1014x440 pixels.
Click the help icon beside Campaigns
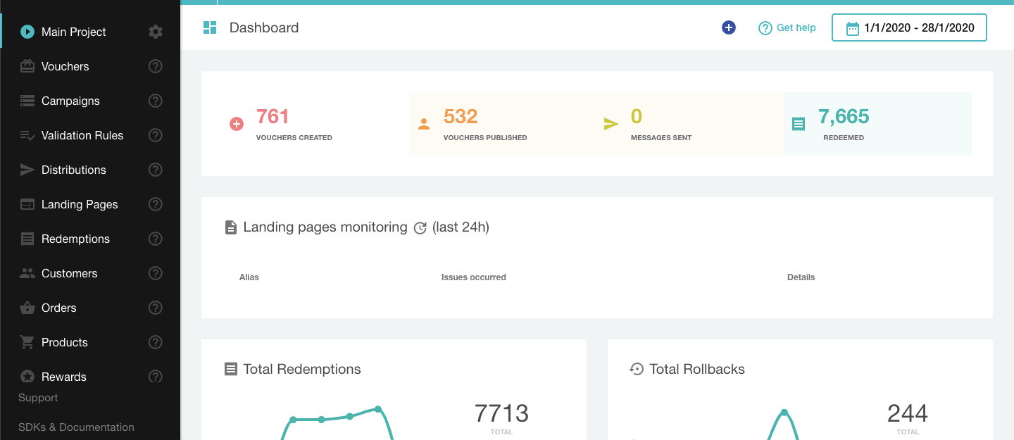coord(156,101)
